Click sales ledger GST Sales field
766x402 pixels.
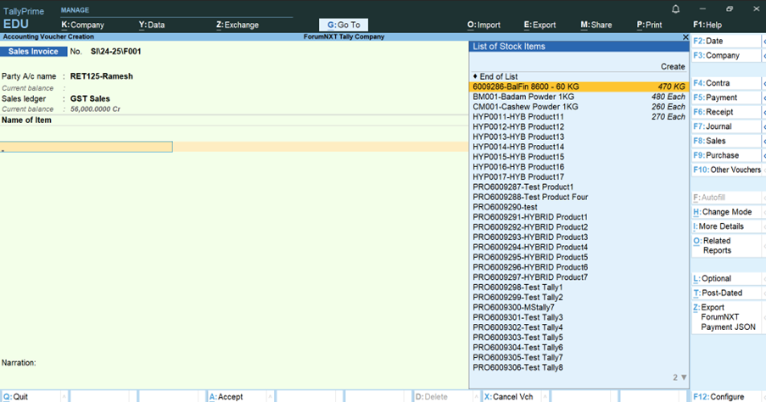click(x=90, y=98)
